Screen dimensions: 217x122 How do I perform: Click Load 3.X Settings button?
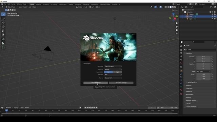coord(96,83)
